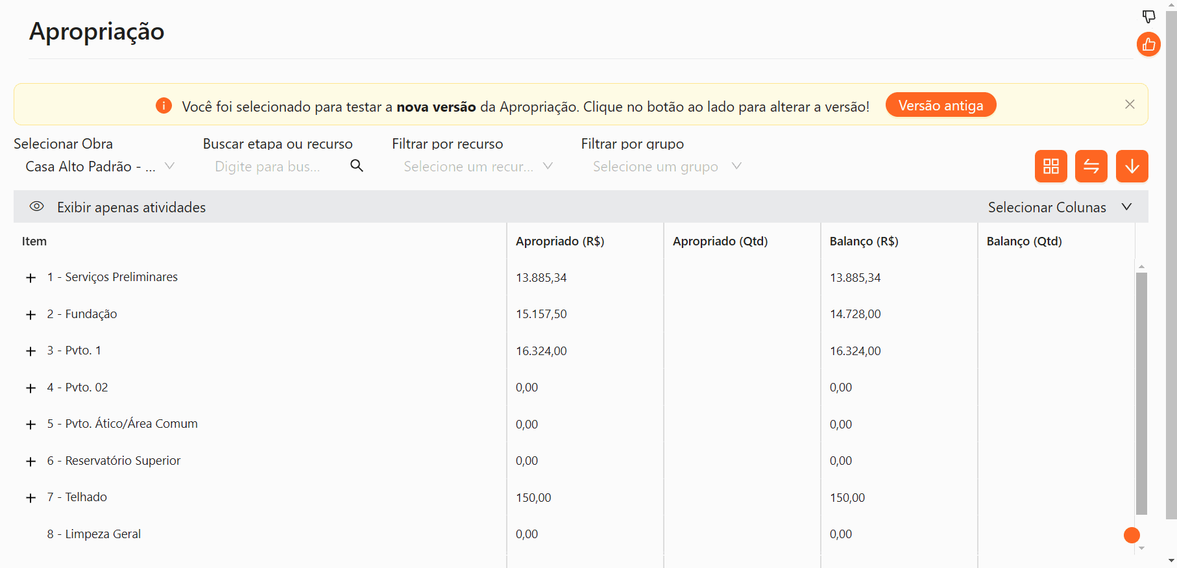Expand the '2 - Fundação' row

(30, 315)
